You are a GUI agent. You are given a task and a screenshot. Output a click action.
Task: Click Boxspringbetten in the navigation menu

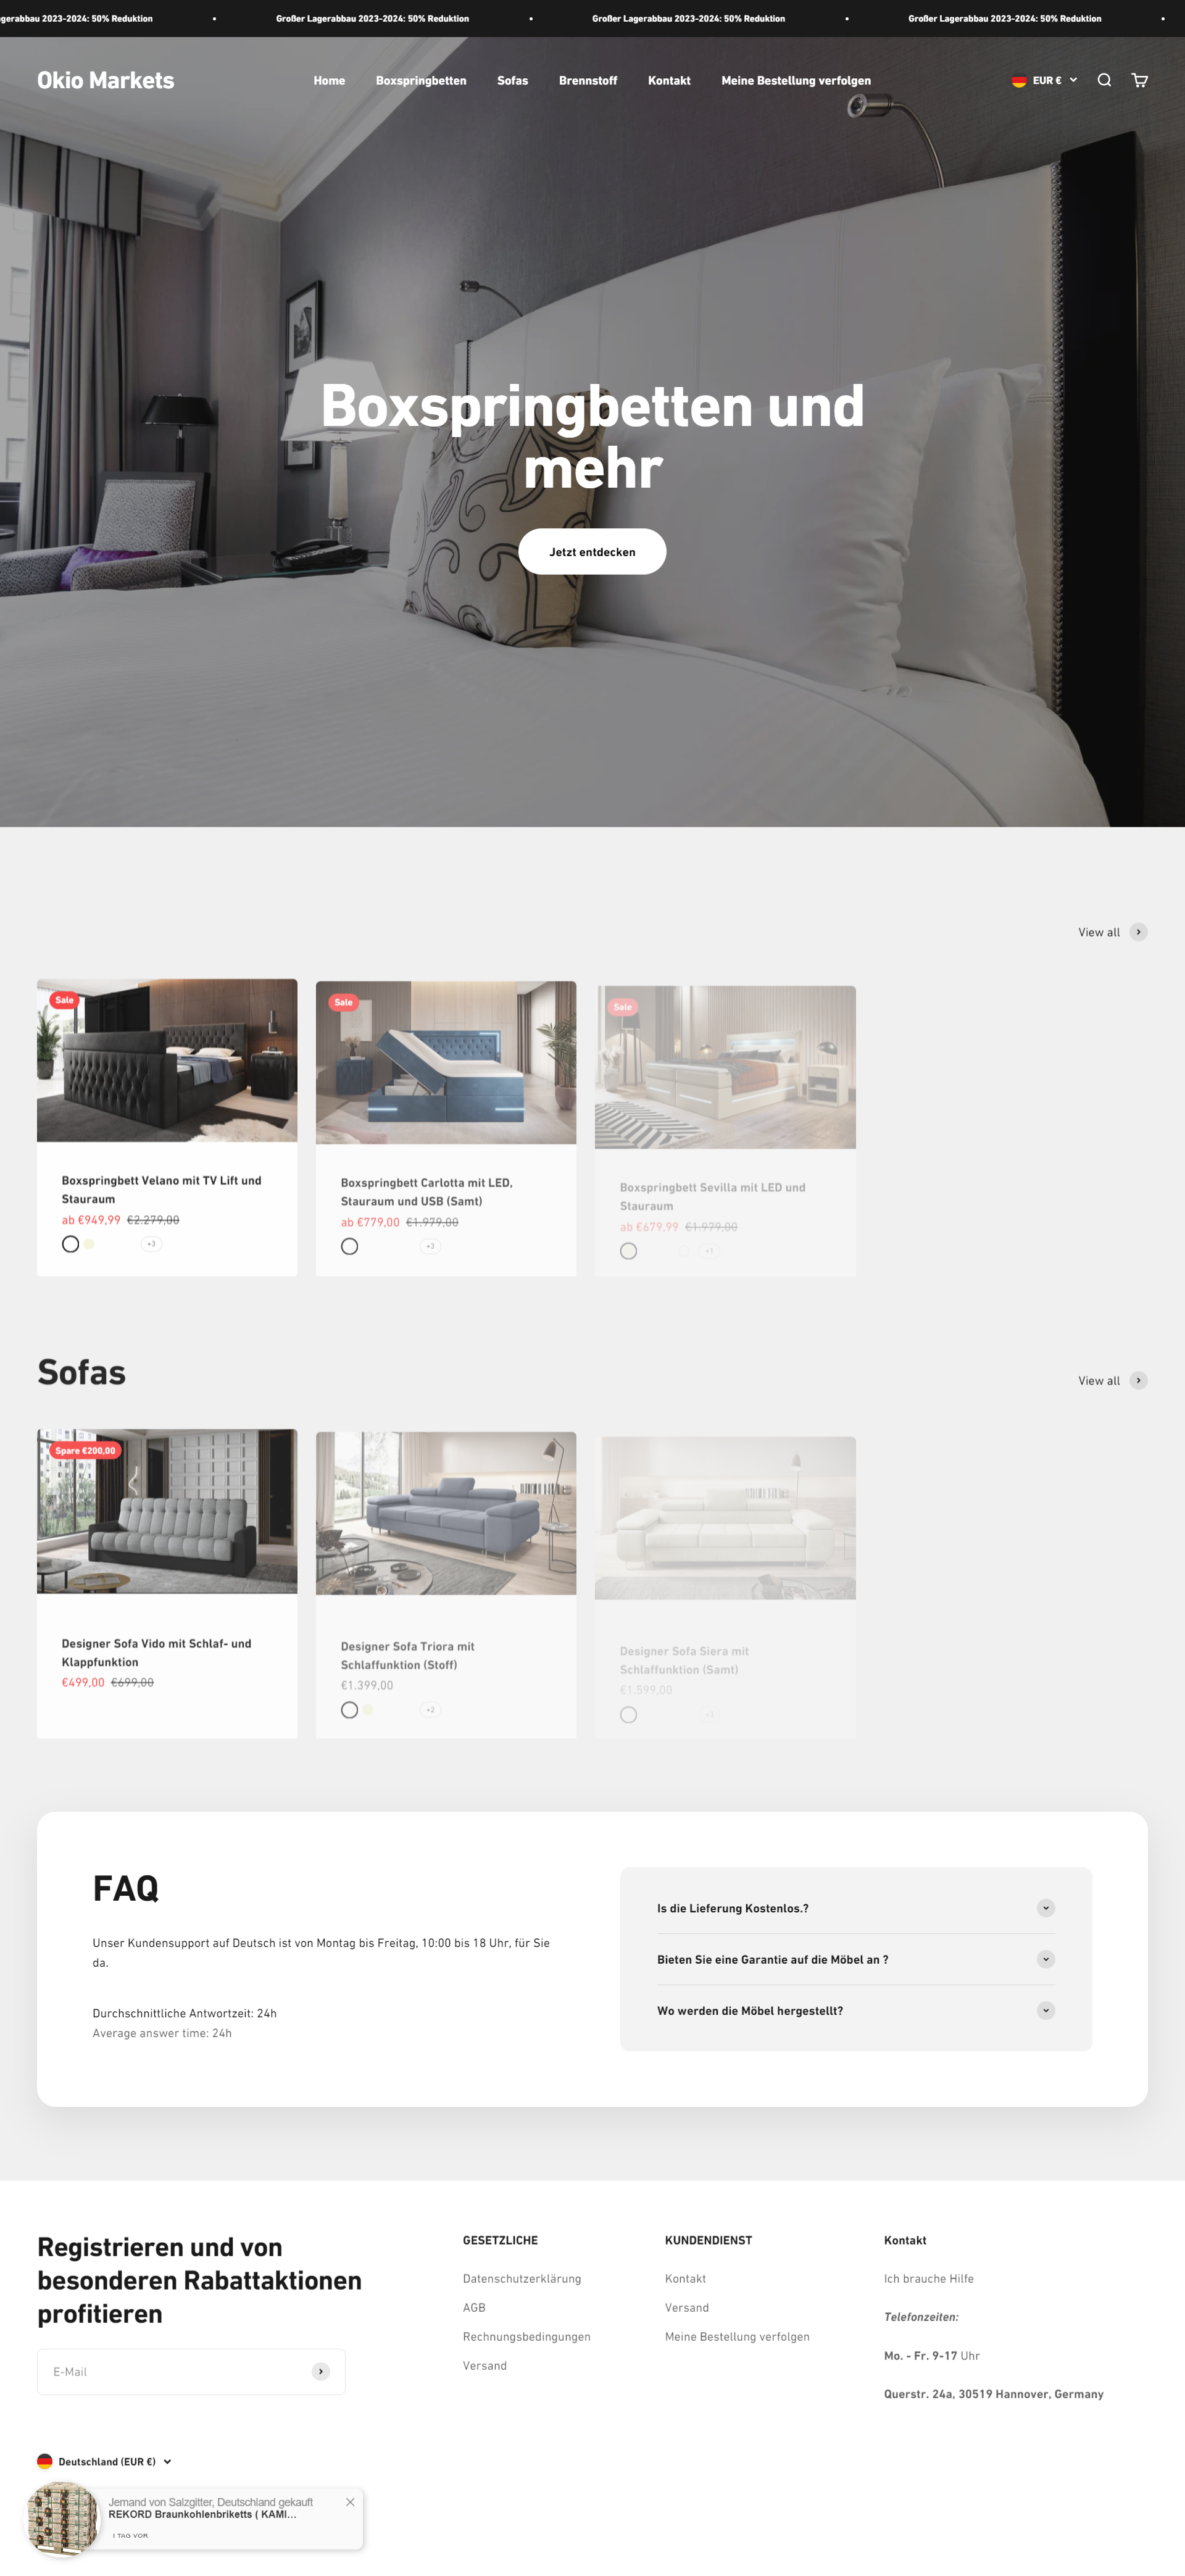point(419,79)
